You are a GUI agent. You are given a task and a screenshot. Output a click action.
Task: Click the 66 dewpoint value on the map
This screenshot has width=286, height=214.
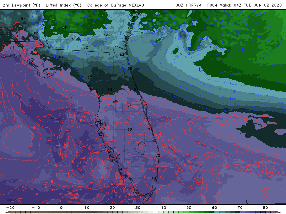click(x=130, y=68)
